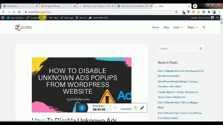Open Spy Techplus admin bar menu
The height and width of the screenshot is (125, 223).
pos(15,18)
